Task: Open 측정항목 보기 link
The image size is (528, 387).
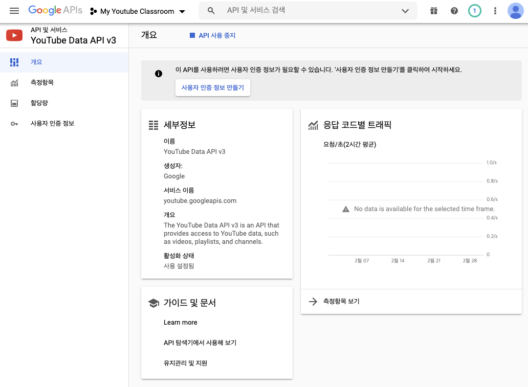Action: tap(341, 301)
